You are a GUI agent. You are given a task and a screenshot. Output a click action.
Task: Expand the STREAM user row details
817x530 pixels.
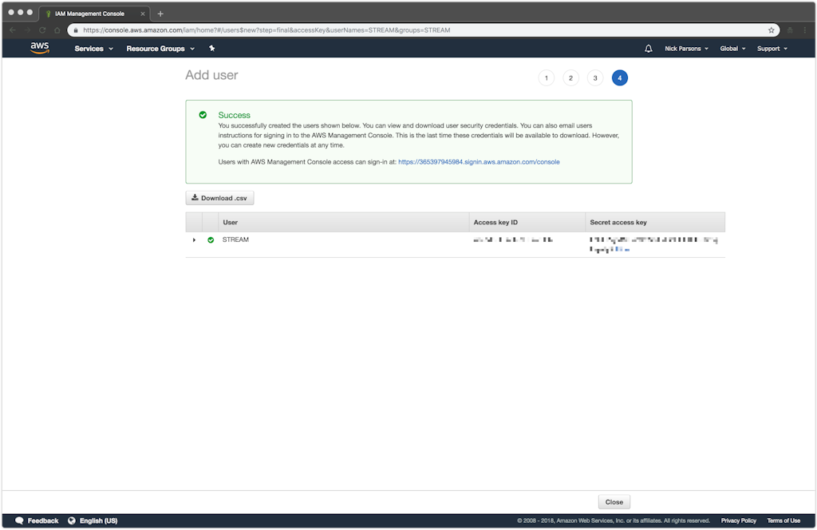[194, 240]
